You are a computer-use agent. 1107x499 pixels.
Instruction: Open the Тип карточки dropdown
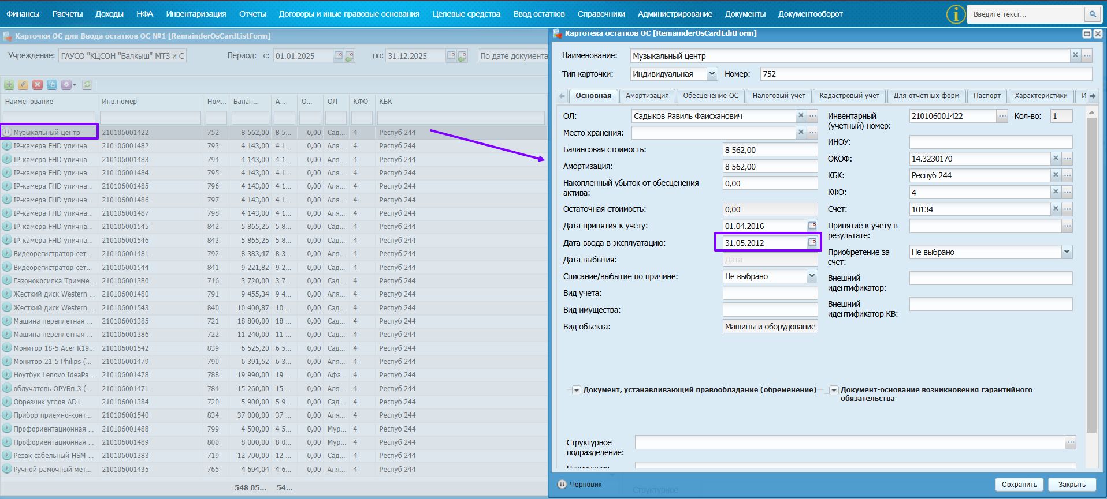pos(712,74)
